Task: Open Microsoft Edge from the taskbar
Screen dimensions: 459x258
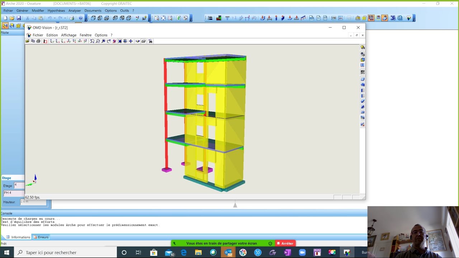Action: [184, 253]
